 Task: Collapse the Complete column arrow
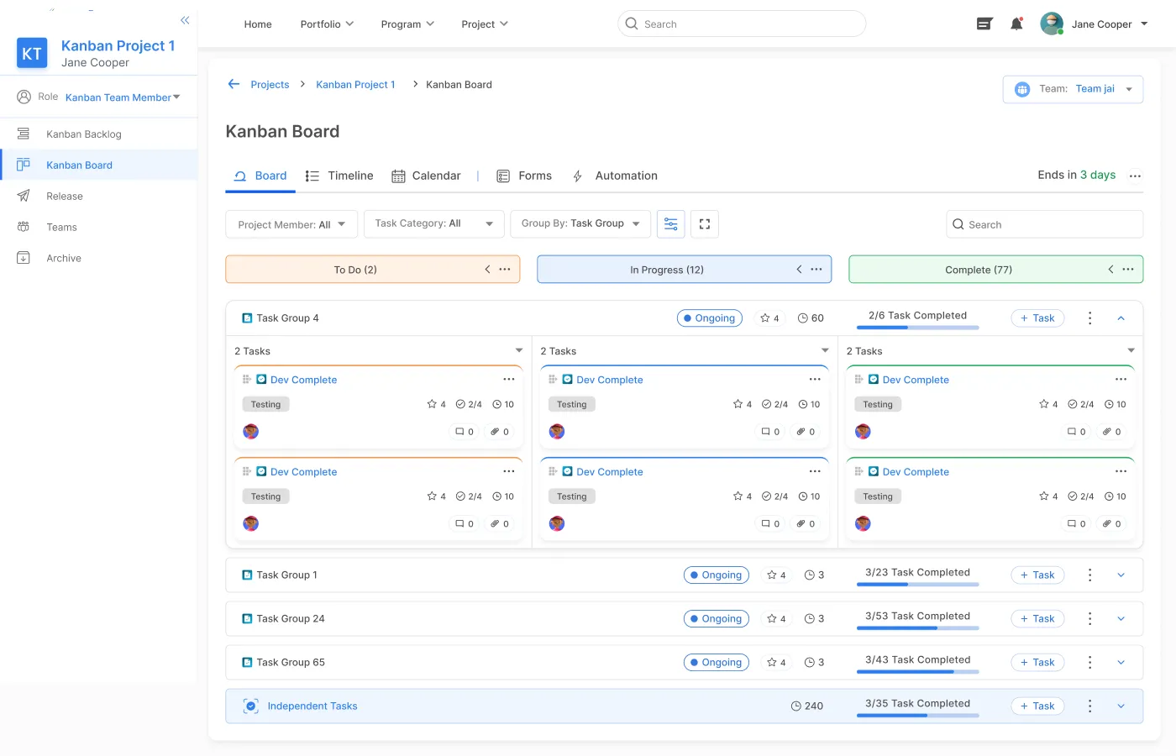pos(1110,270)
